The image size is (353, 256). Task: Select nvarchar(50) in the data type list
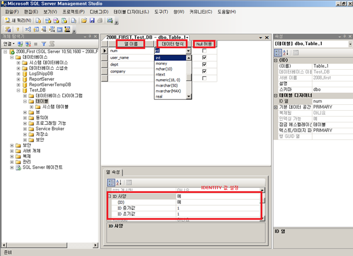pos(171,86)
